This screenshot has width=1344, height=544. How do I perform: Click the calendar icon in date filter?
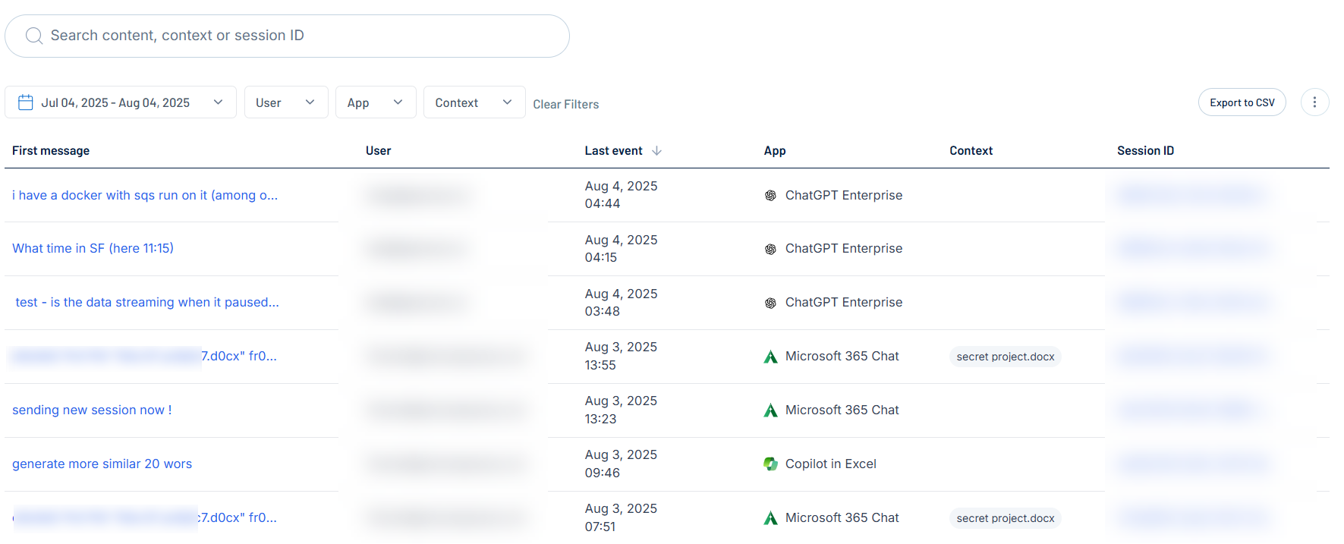26,102
